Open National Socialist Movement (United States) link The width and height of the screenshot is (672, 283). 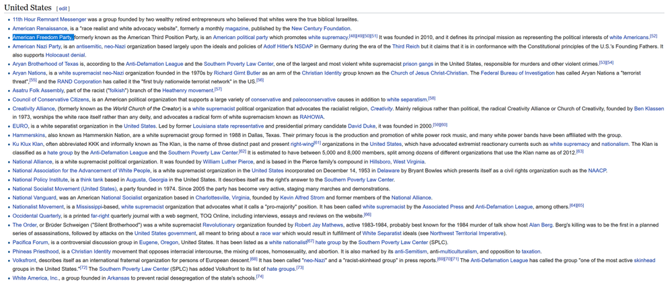[65, 188]
